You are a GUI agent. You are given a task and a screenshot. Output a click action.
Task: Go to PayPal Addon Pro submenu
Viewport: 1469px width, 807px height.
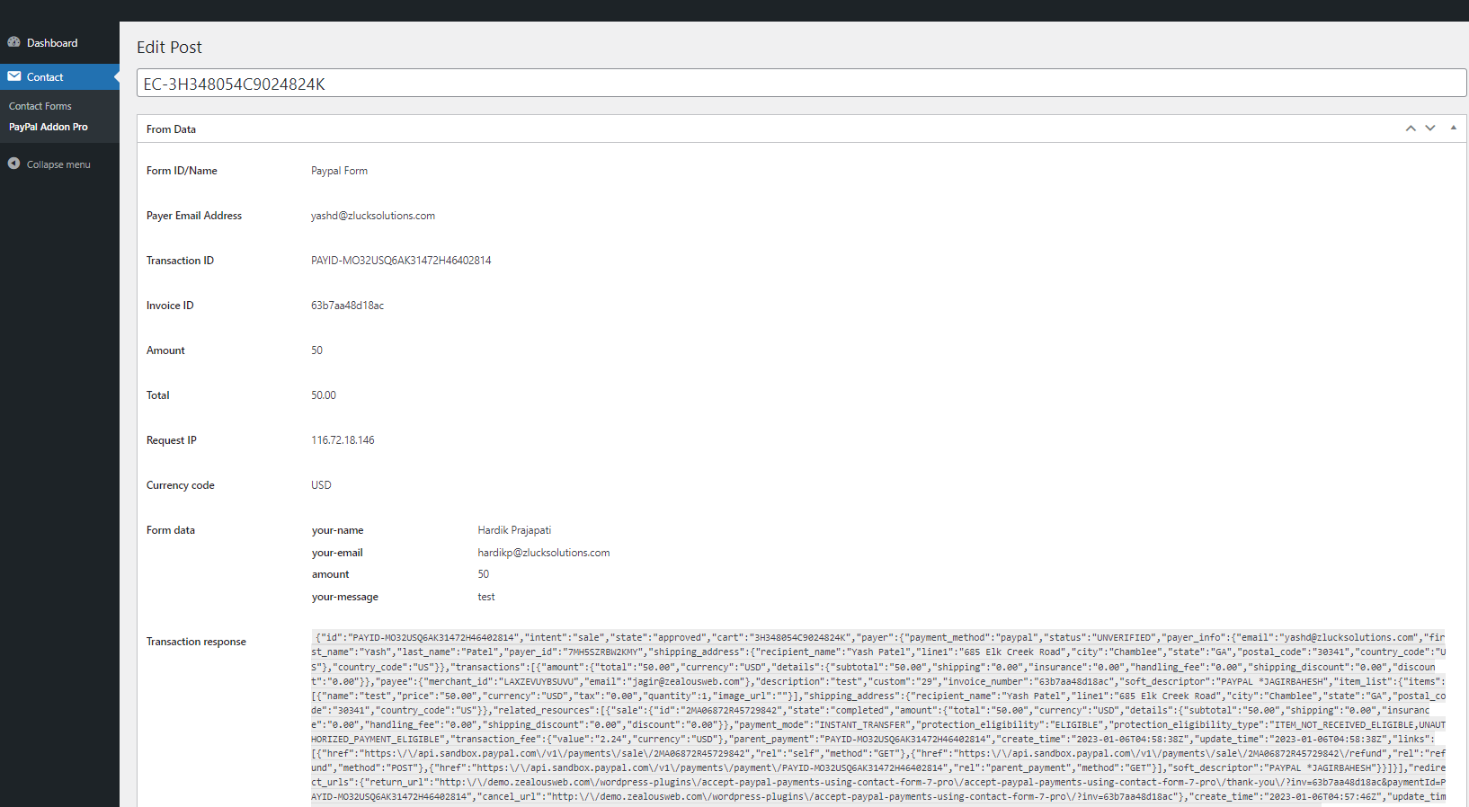[49, 127]
